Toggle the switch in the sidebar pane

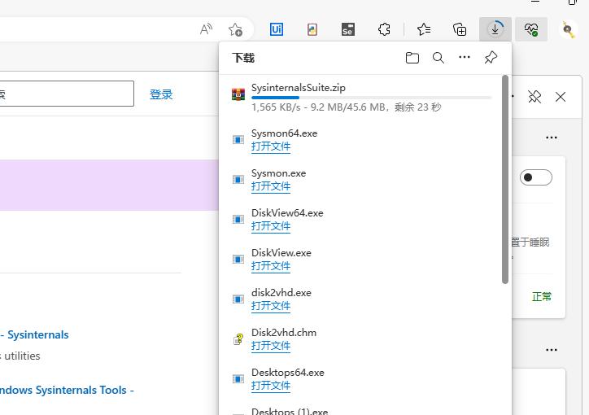click(536, 177)
